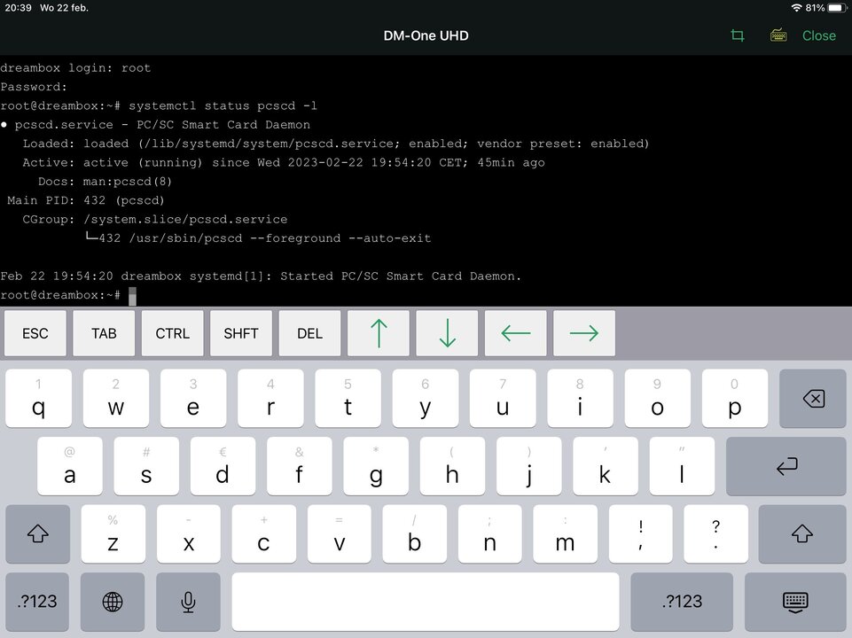
Task: Close the DM-One UHD terminal session
Action: pos(818,35)
